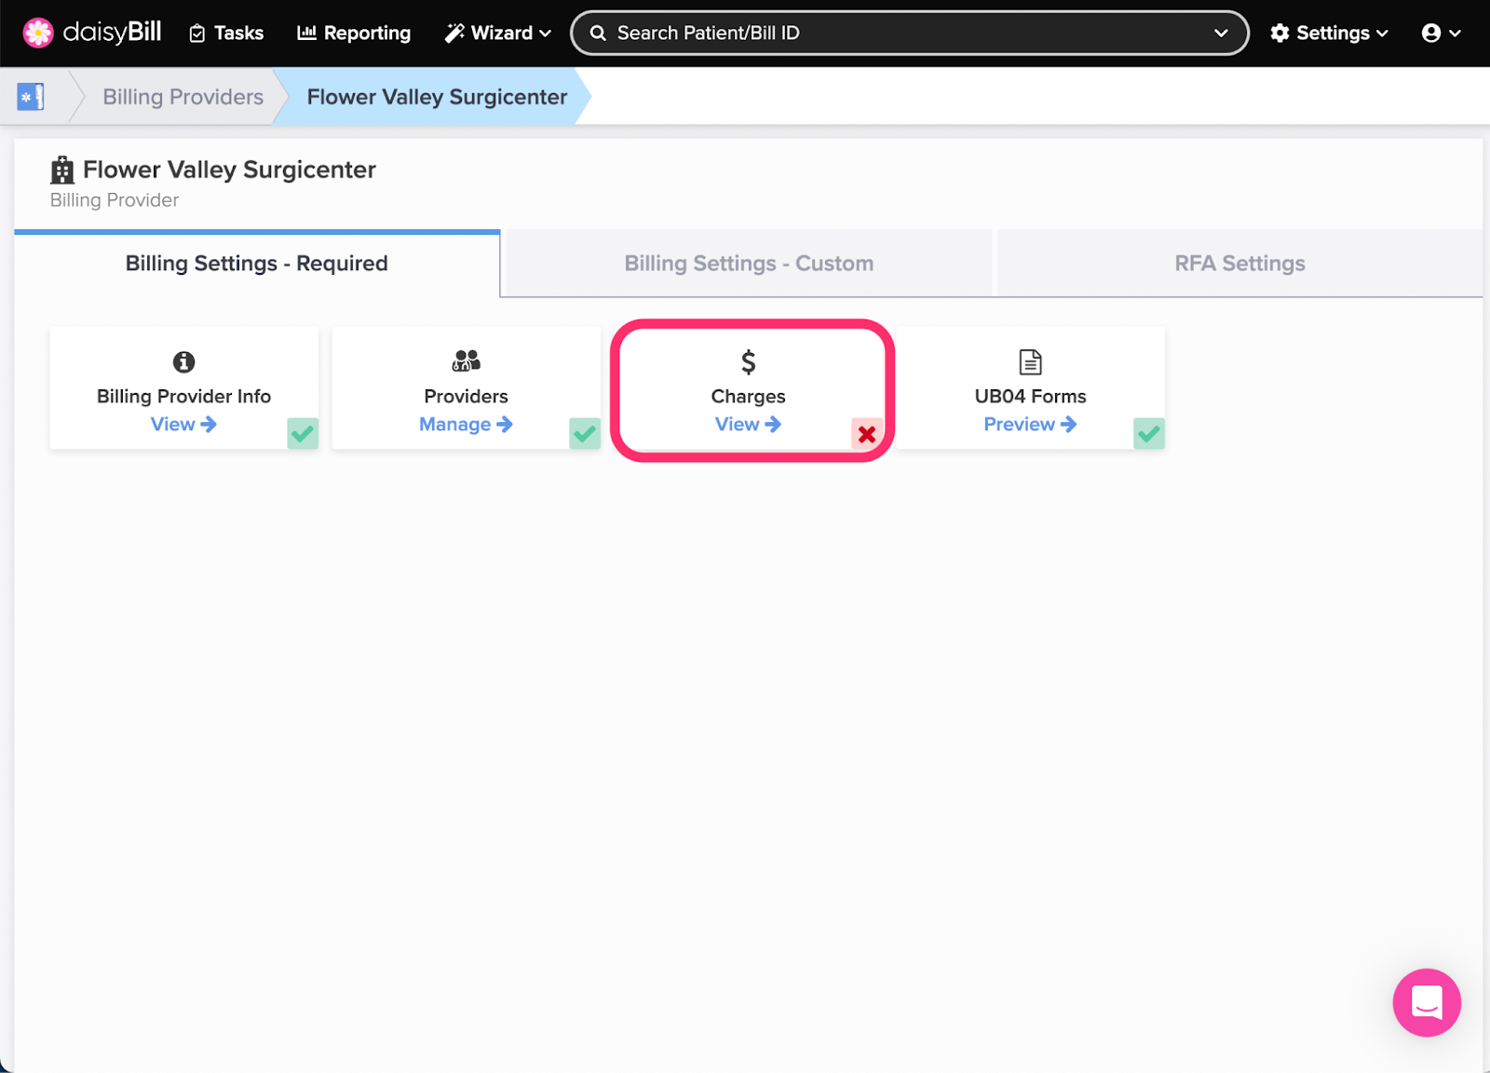Expand the Wizard dropdown menu

[x=497, y=33]
